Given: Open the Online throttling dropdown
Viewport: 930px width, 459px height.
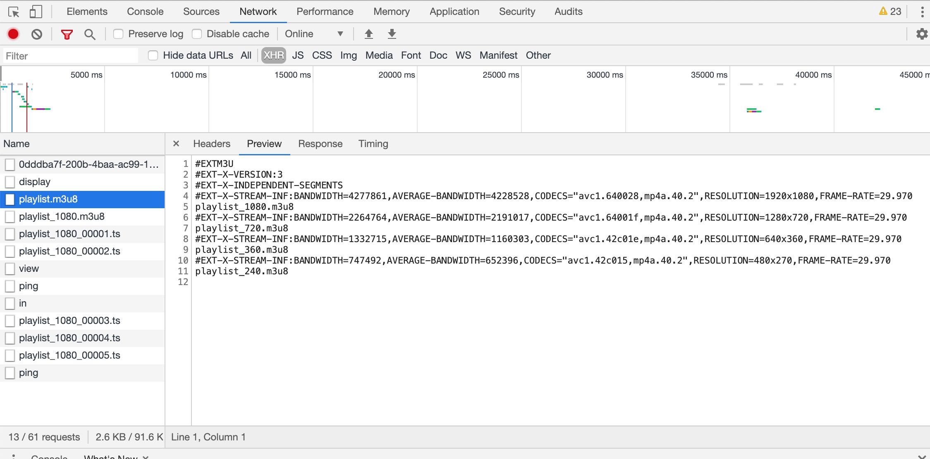Looking at the screenshot, I should 314,34.
